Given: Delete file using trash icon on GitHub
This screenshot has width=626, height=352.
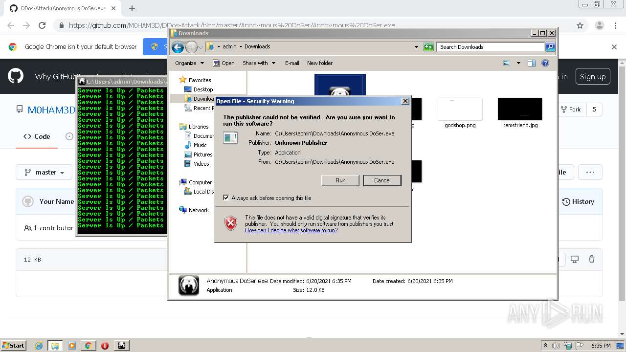Looking at the screenshot, I should (592, 259).
